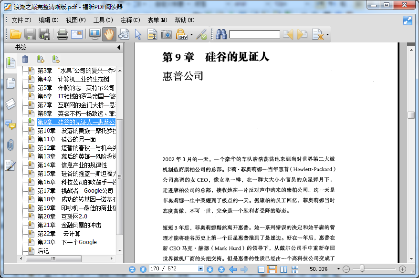Click the second add-bookmark icon

tap(56, 59)
